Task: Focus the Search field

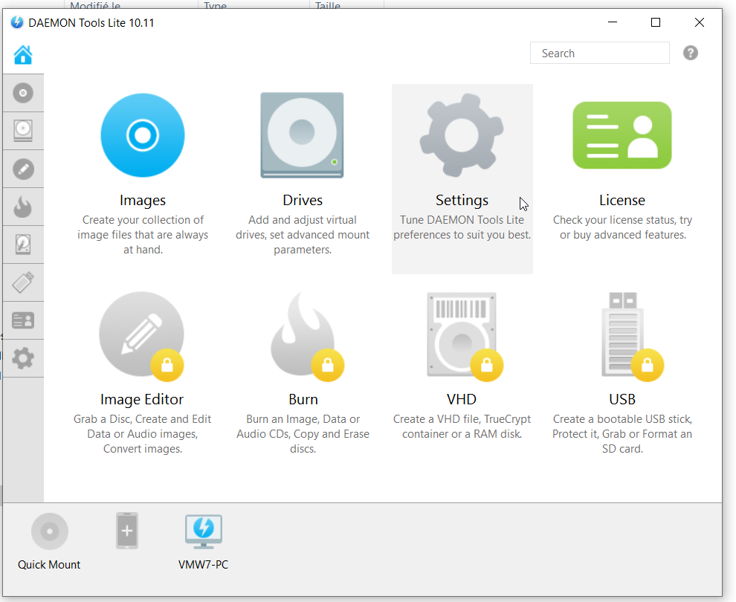Action: (x=599, y=53)
